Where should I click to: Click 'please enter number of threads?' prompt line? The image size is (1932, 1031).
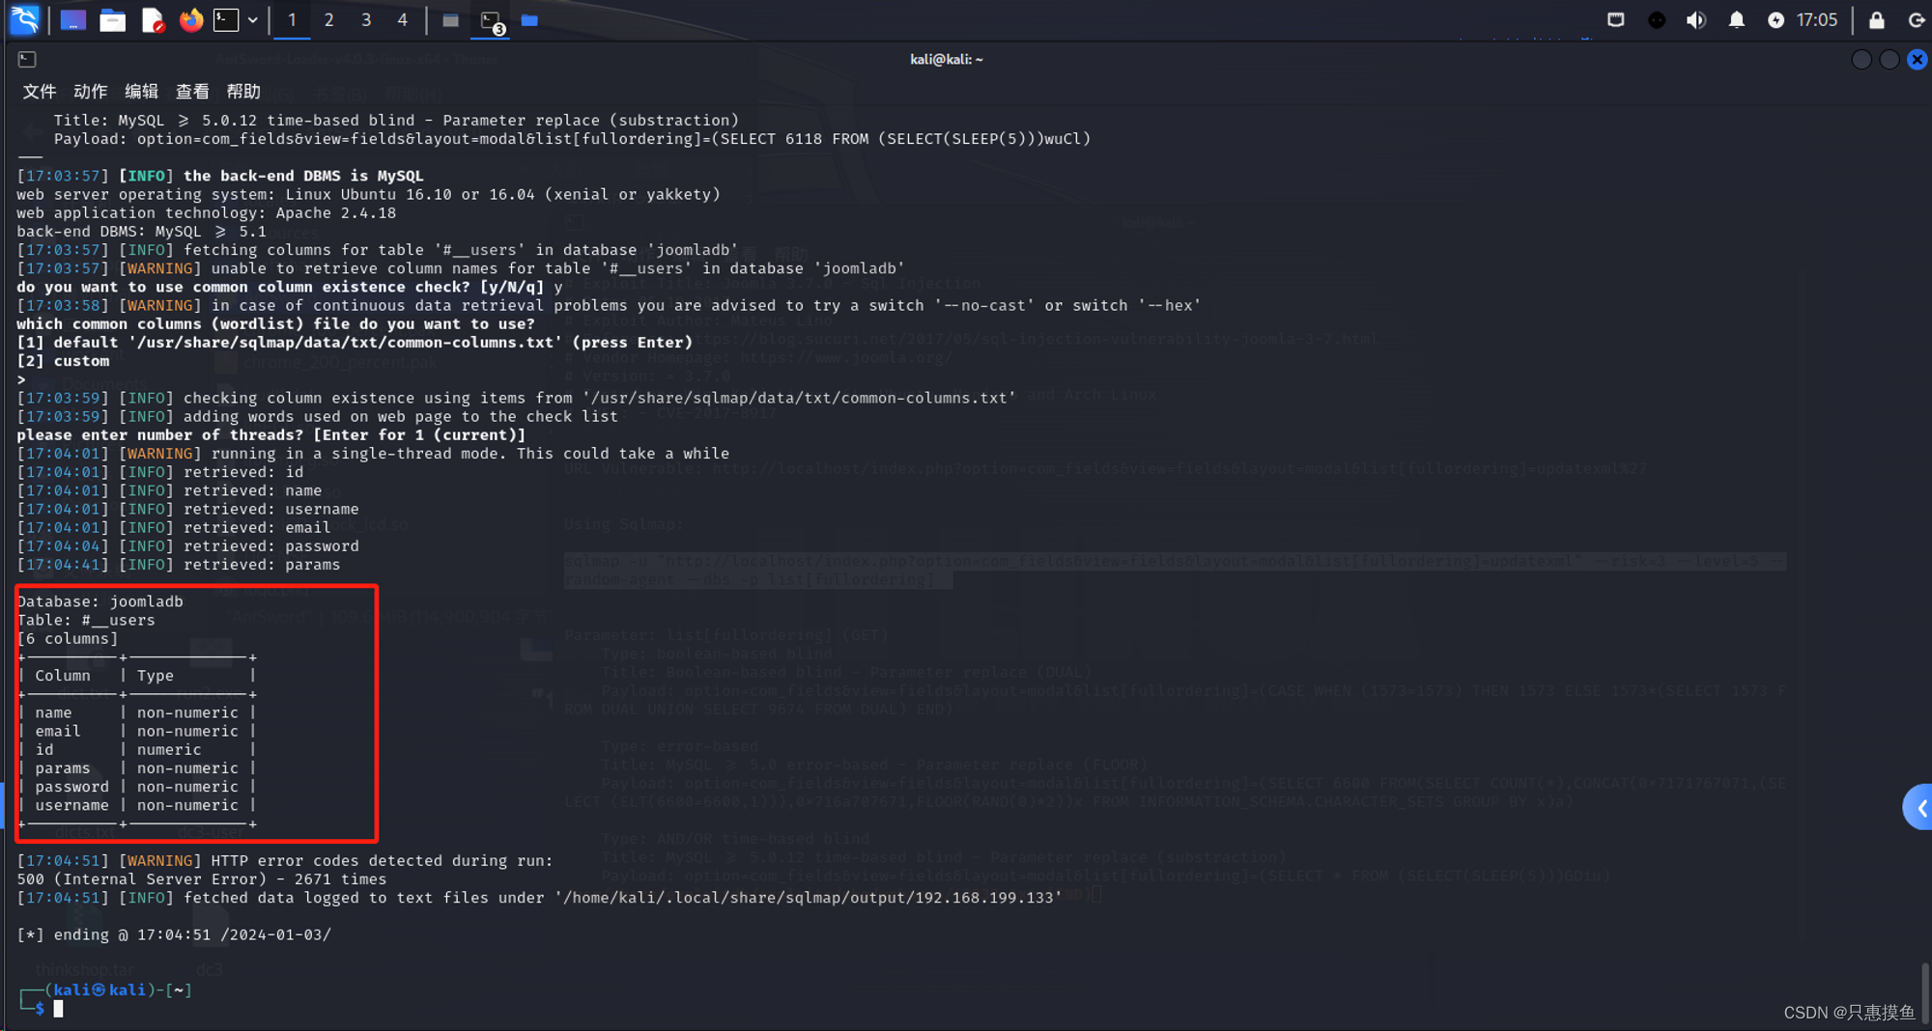pos(271,435)
